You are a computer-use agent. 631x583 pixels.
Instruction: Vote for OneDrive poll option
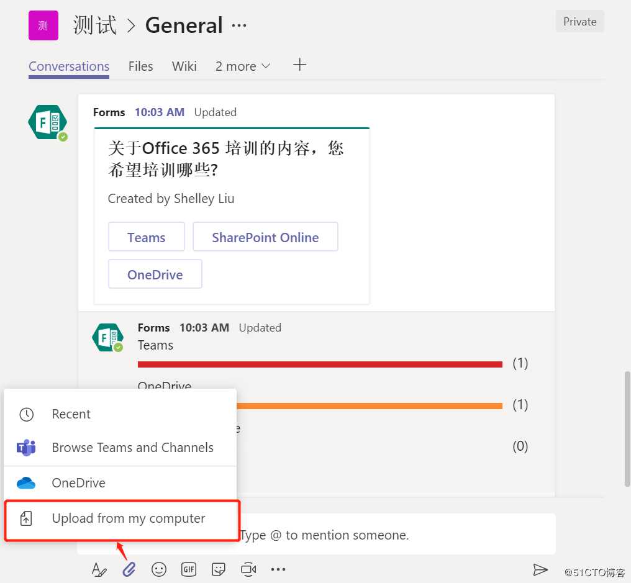tap(155, 274)
